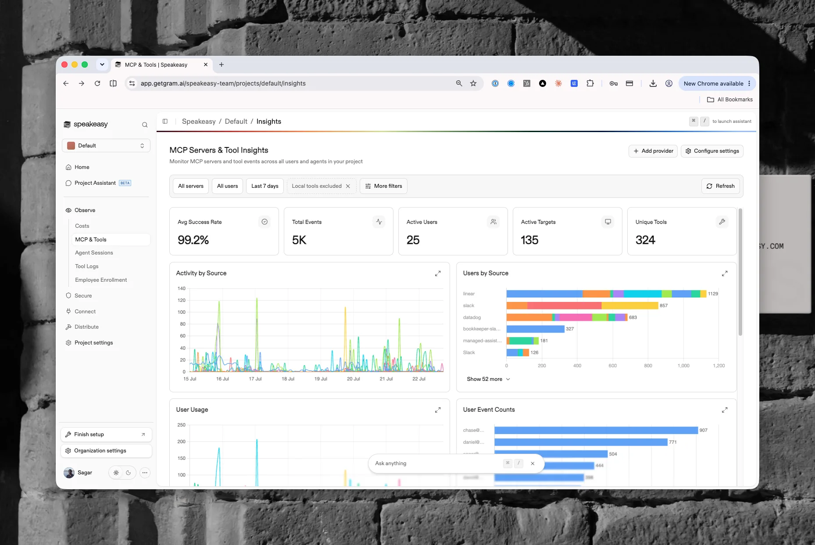Open Agent Sessions in the sidebar
Viewport: 815px width, 545px height.
pos(94,253)
